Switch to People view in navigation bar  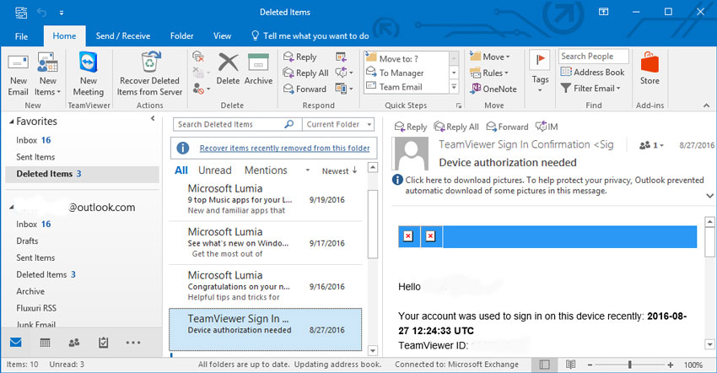pyautogui.click(x=73, y=343)
